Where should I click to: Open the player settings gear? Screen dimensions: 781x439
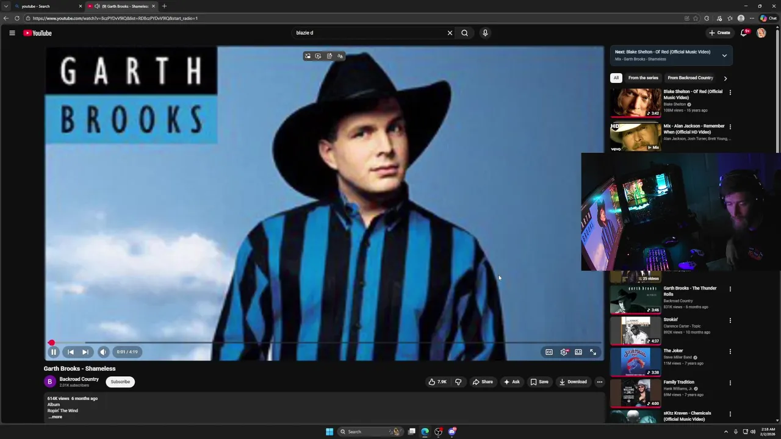click(564, 352)
